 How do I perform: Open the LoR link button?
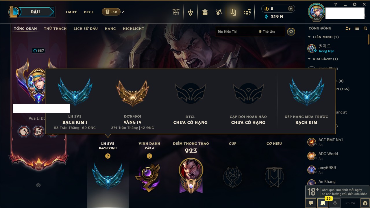click(111, 12)
